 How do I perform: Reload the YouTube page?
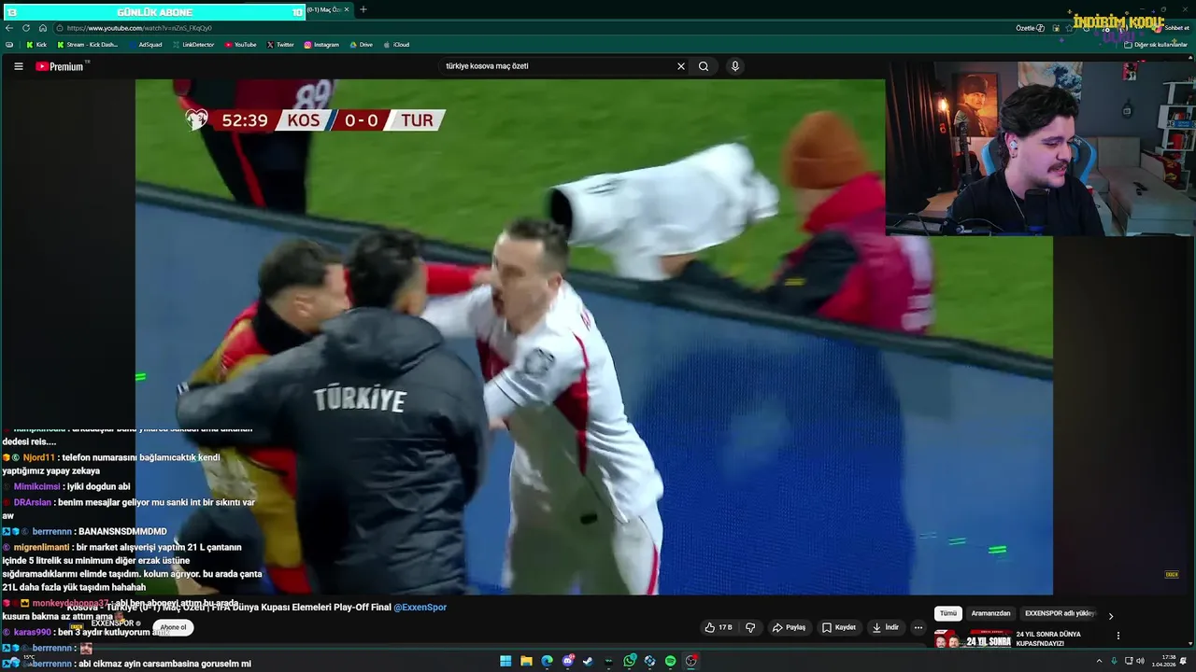25,28
